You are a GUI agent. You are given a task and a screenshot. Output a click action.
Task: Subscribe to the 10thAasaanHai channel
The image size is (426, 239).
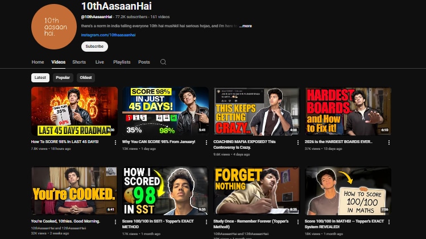94,47
